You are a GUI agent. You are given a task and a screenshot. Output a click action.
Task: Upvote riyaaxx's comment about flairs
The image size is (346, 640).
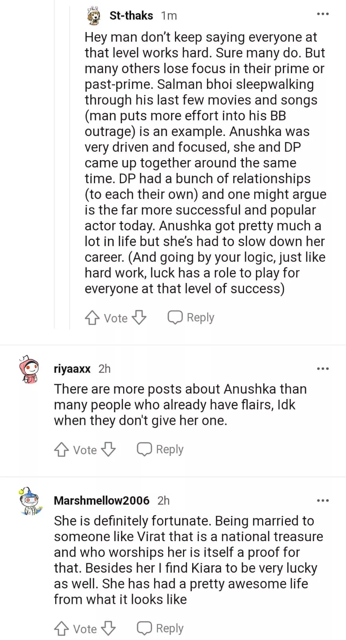tap(61, 449)
